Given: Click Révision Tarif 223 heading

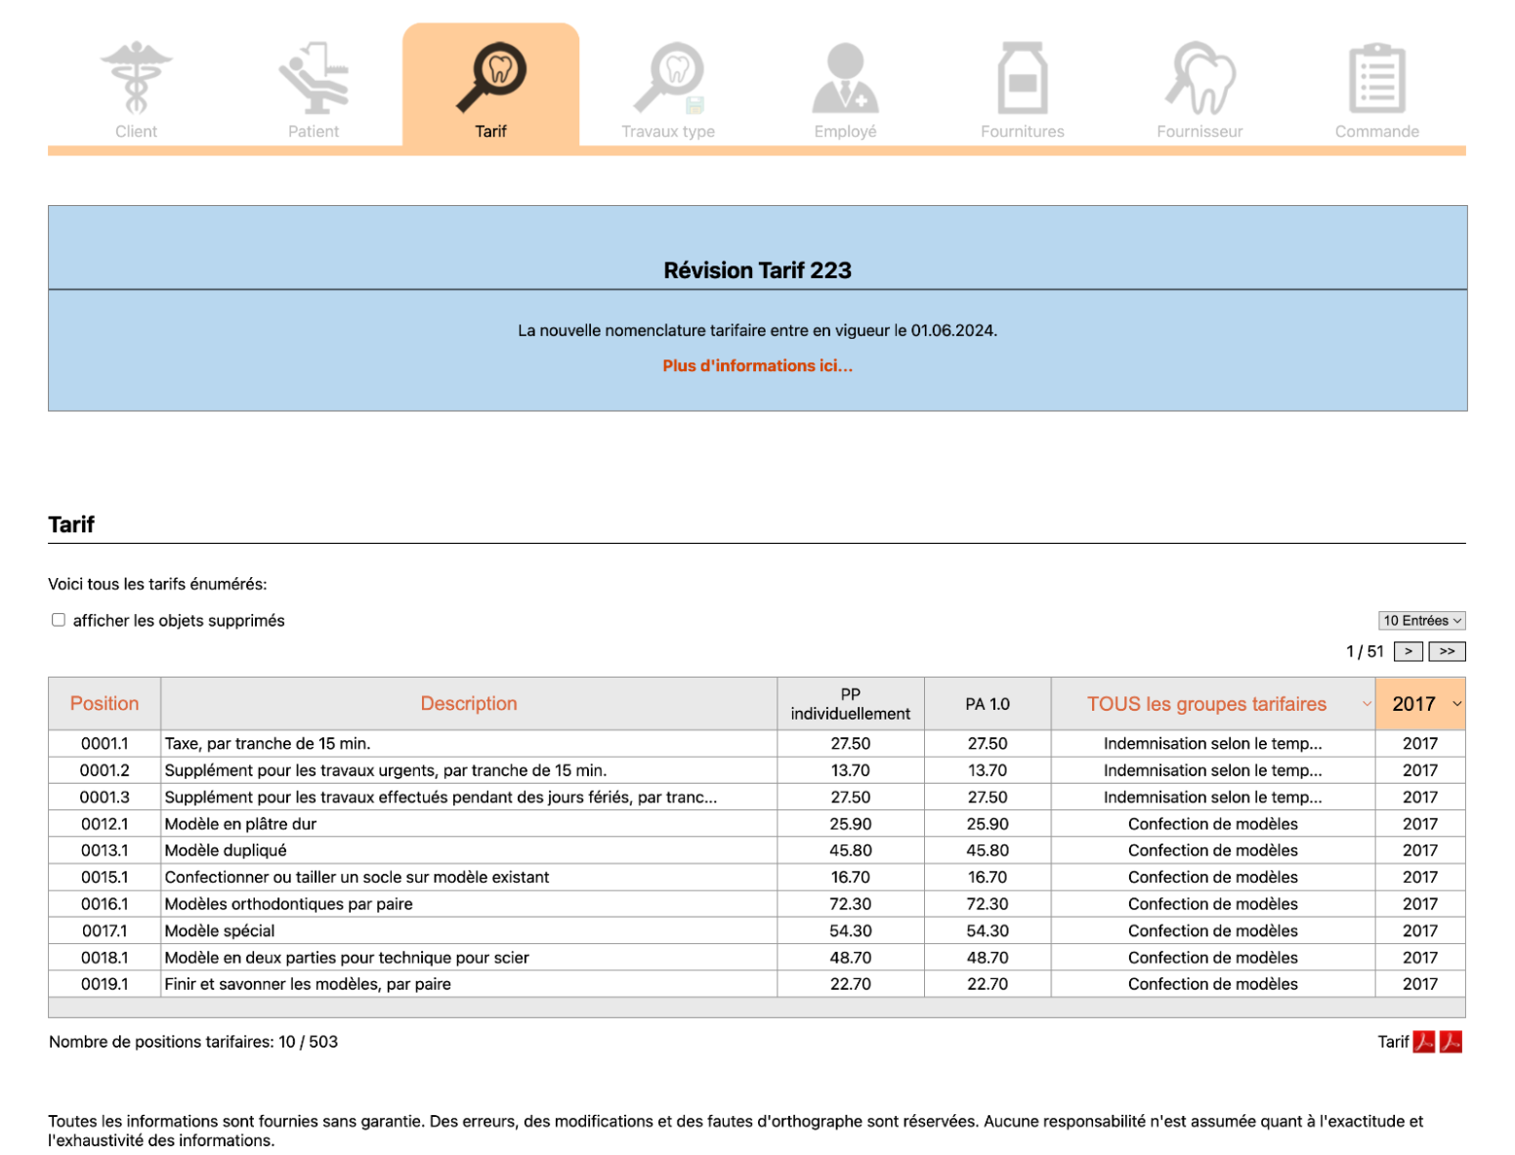Looking at the screenshot, I should click(758, 270).
